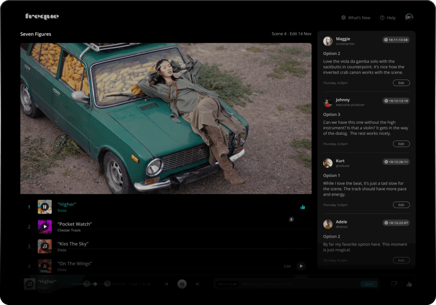Play the "Pocket Watch" track
Image resolution: width=436 pixels, height=305 pixels.
pos(45,226)
